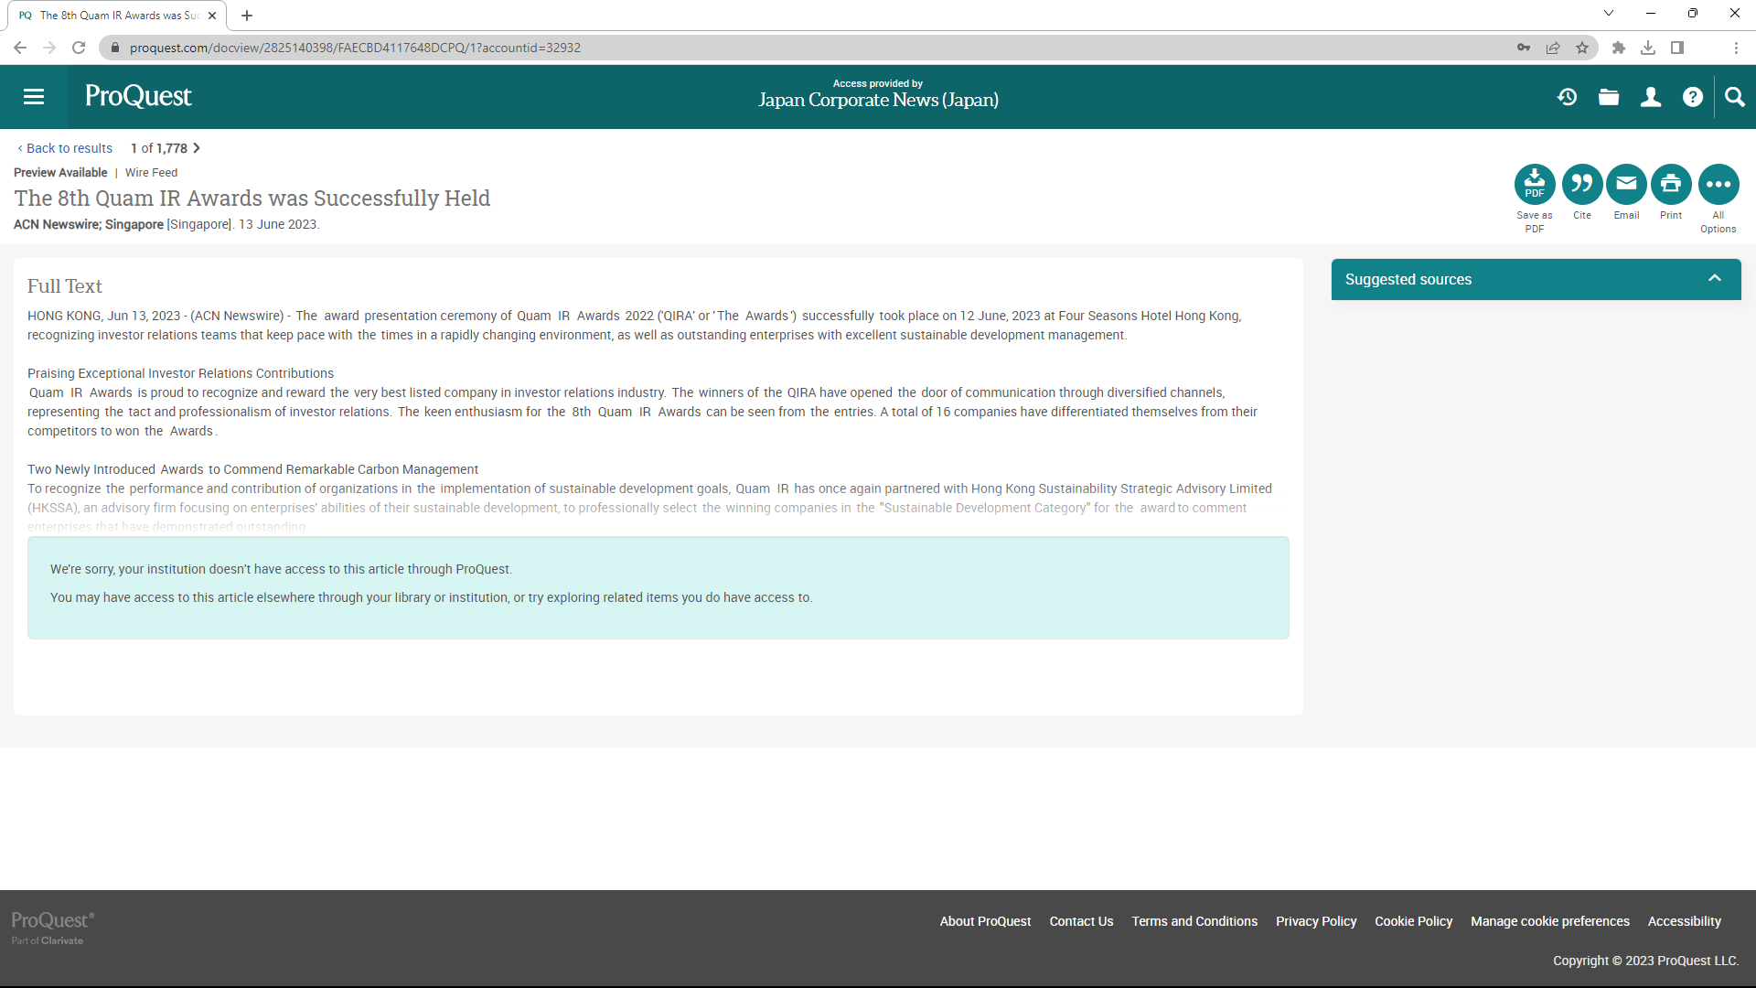The height and width of the screenshot is (988, 1756).
Task: Open About ProQuest footer link
Action: tap(985, 921)
